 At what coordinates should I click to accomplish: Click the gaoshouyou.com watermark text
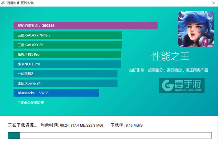point(188,90)
